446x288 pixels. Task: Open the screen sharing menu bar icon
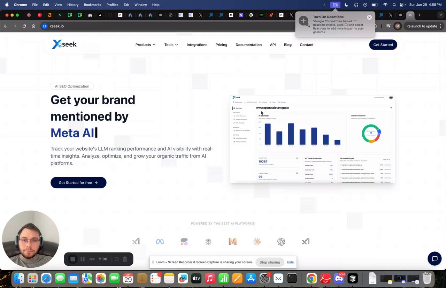(335, 5)
